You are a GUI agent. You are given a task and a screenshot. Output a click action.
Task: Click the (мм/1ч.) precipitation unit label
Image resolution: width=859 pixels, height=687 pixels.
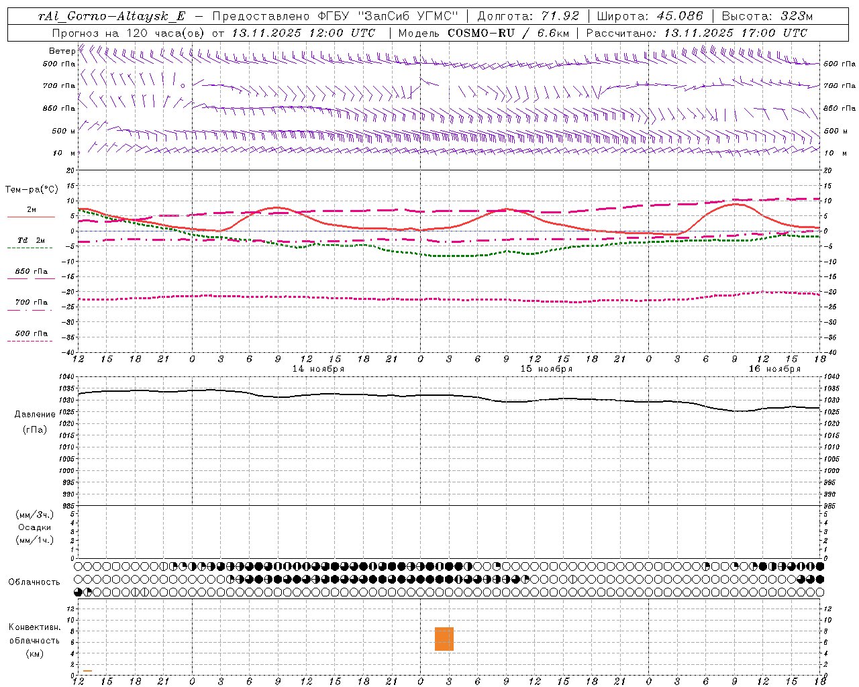(x=35, y=540)
